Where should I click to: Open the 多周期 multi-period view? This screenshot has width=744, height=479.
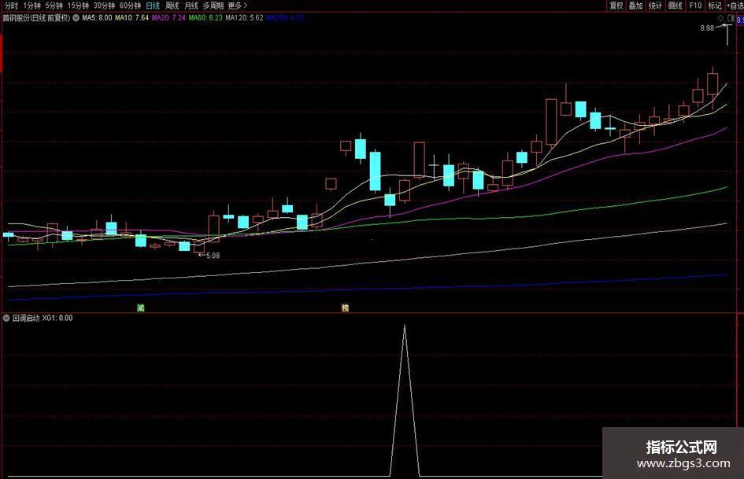[x=213, y=6]
